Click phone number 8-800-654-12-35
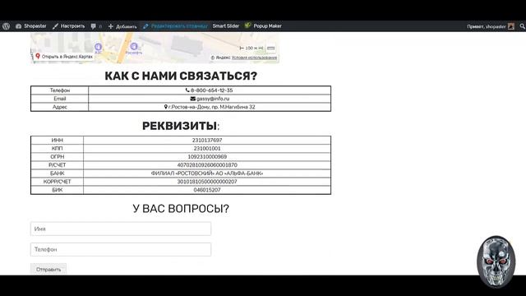Screen dimensions: 526x296 [211, 90]
